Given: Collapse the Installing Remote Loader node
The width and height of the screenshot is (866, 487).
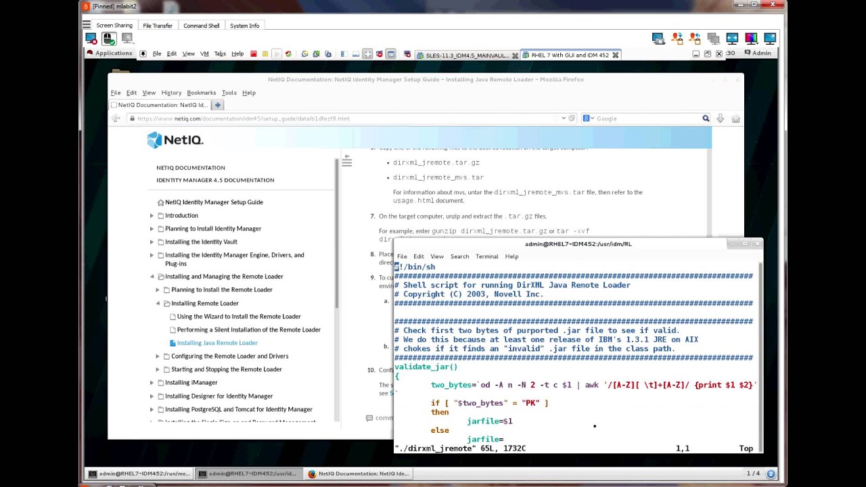Looking at the screenshot, I should [x=158, y=303].
